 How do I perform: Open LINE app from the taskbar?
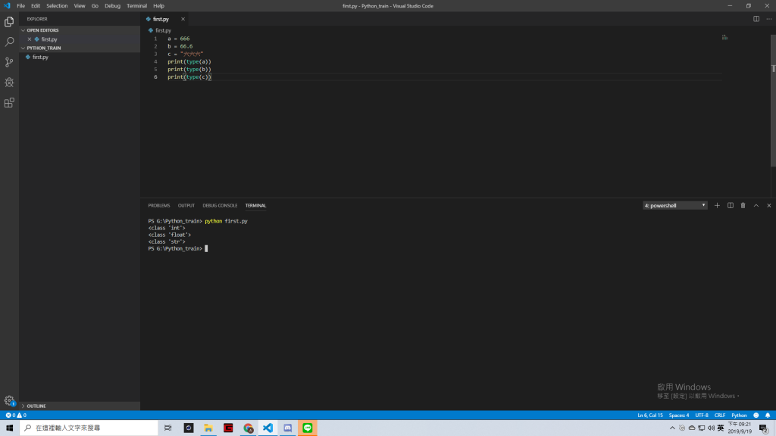pos(308,428)
